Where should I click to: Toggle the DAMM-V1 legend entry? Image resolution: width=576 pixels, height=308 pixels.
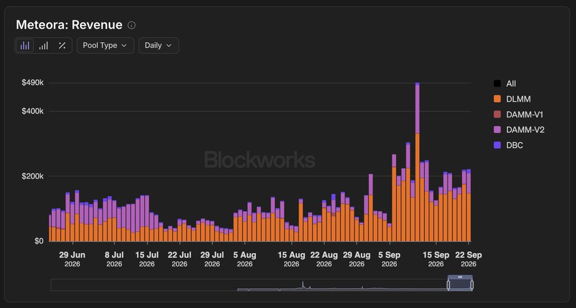coord(518,114)
